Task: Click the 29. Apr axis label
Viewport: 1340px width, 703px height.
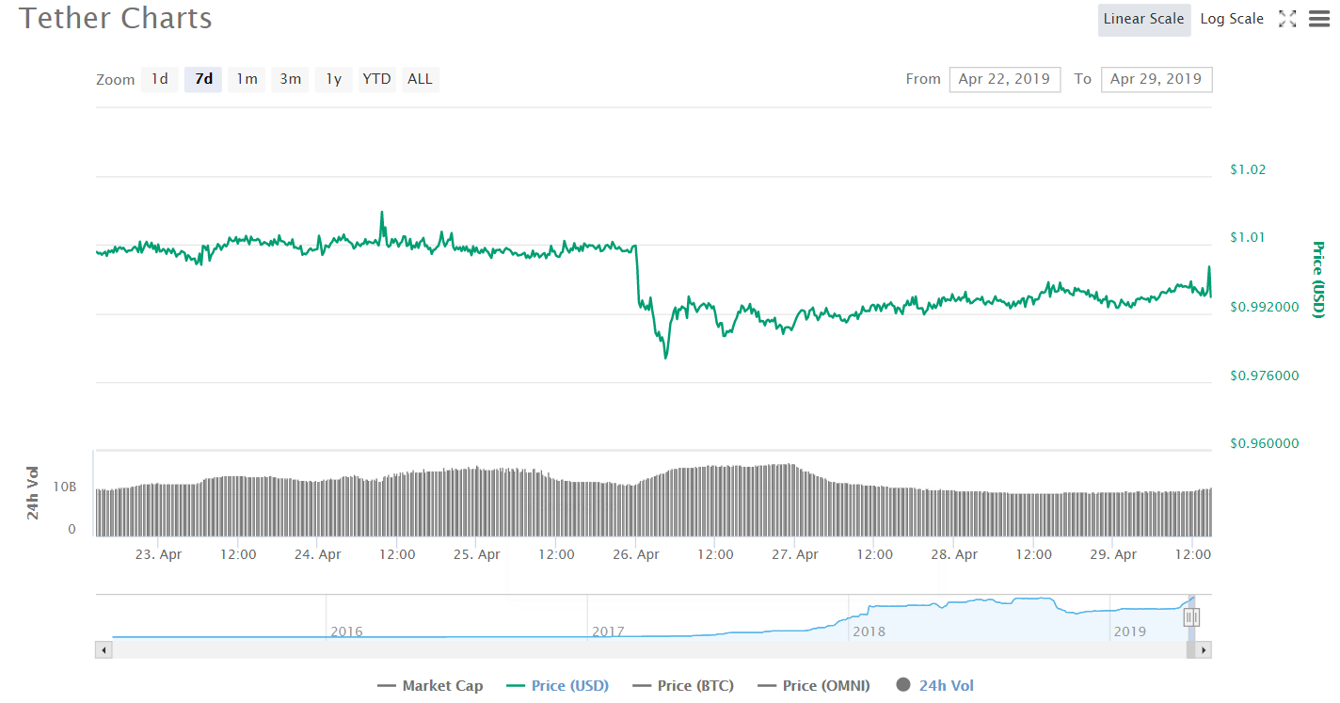Action: point(1112,554)
